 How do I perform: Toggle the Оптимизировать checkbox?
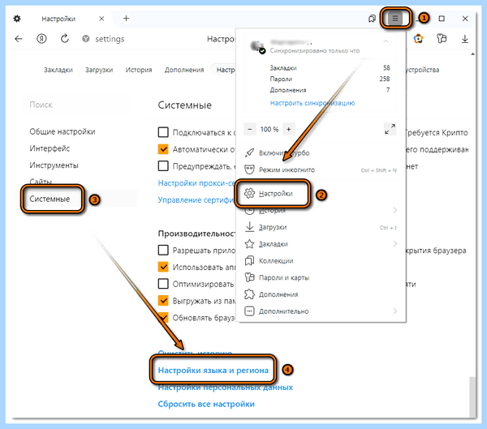[163, 283]
